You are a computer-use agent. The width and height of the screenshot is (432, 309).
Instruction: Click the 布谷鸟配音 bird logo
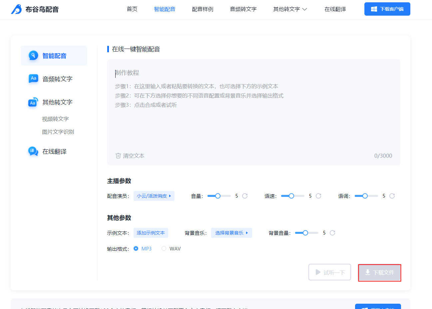coord(16,9)
